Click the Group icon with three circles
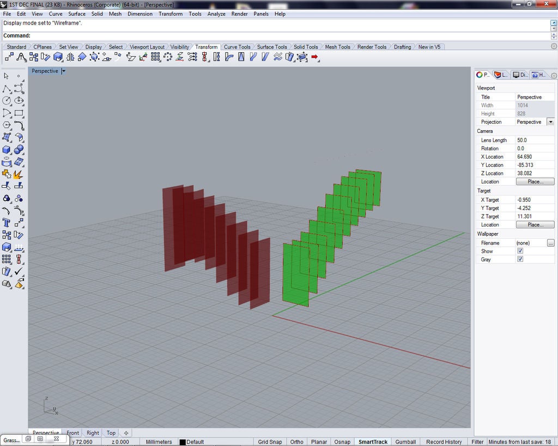Image resolution: width=558 pixels, height=446 pixels. (x=19, y=198)
